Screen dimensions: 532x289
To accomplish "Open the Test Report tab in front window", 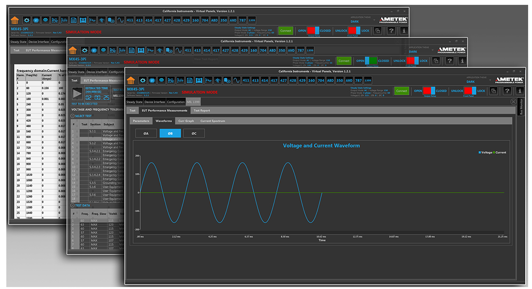I will [202, 111].
